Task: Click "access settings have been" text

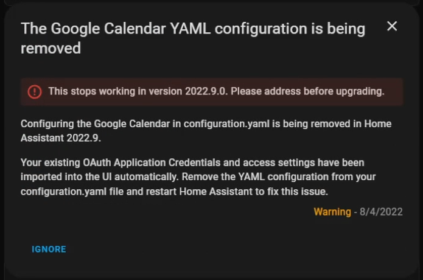Action: pyautogui.click(x=304, y=163)
